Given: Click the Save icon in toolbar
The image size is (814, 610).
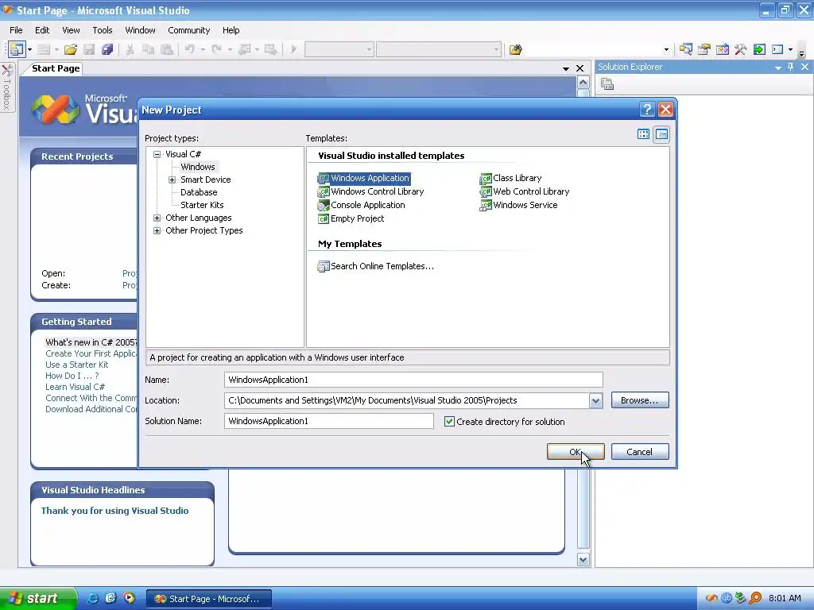Looking at the screenshot, I should [89, 49].
